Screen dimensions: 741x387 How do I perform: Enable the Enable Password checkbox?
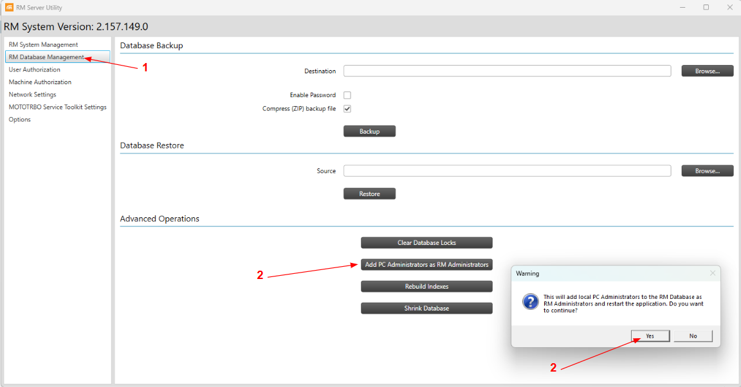(347, 95)
